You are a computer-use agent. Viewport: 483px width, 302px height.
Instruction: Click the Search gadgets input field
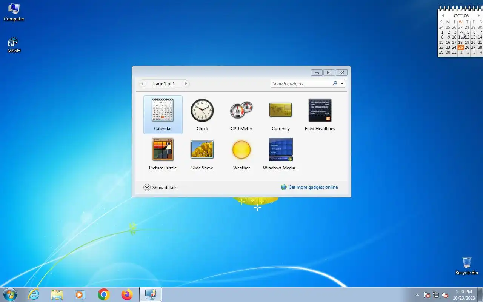click(x=301, y=83)
